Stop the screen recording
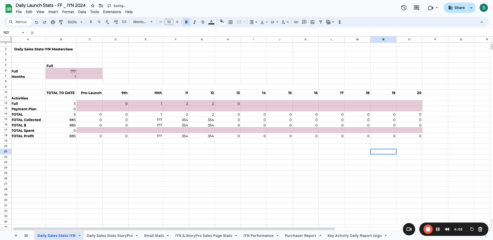The width and height of the screenshot is (493, 240). [x=428, y=229]
